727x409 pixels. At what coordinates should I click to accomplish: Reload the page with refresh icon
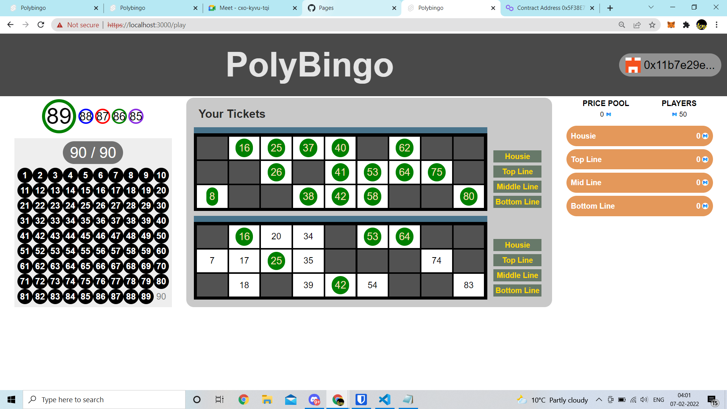point(41,25)
